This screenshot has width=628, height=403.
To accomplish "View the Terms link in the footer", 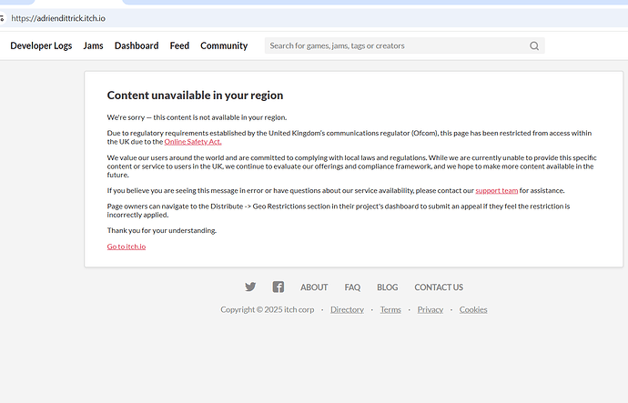I will (x=390, y=309).
